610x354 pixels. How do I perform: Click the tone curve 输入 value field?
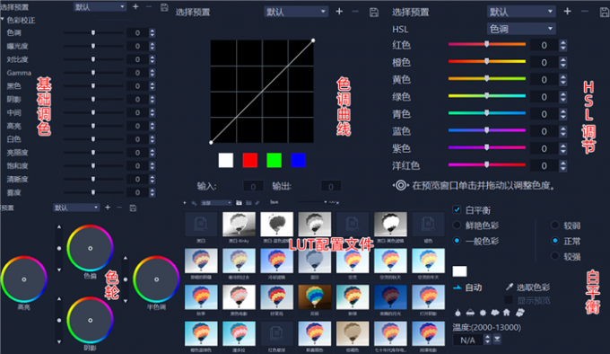click(253, 186)
